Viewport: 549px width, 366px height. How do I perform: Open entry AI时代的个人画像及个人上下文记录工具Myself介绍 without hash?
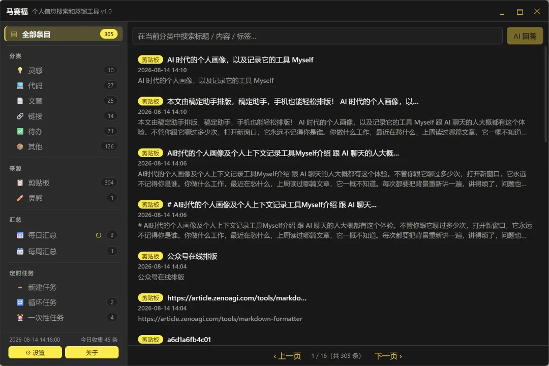[x=283, y=153]
